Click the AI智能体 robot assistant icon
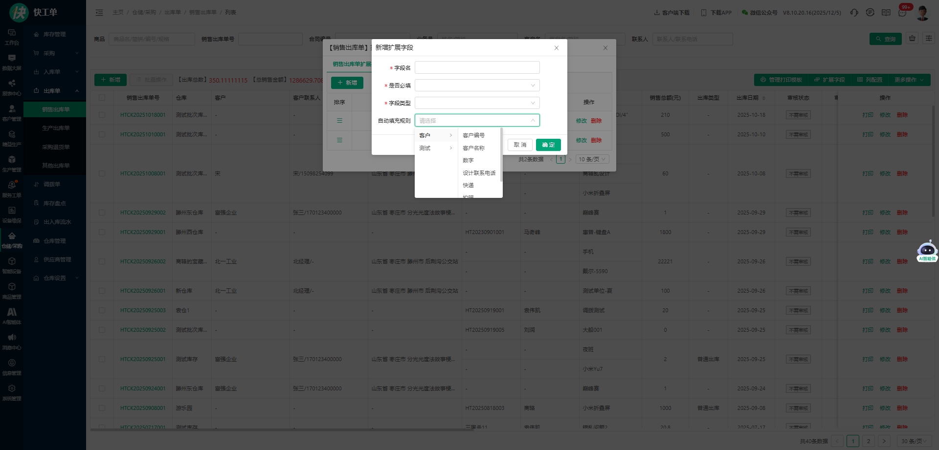The width and height of the screenshot is (939, 450). (927, 251)
